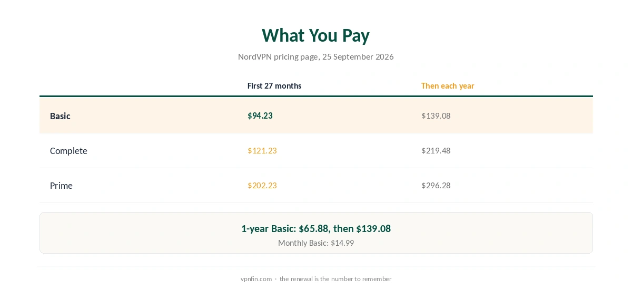Click the 'Then each year' column header

click(x=448, y=85)
